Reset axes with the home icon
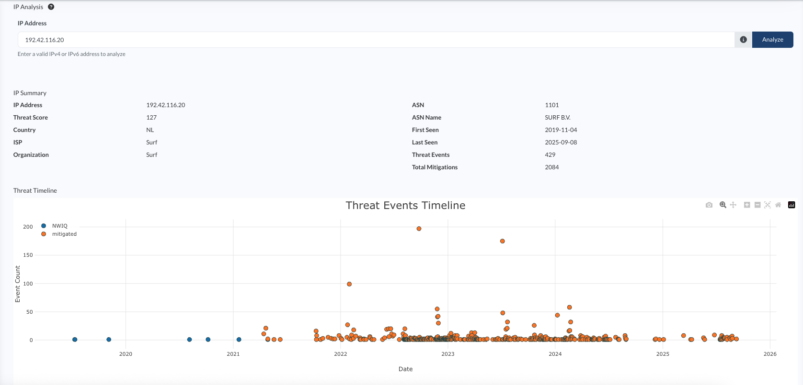The height and width of the screenshot is (385, 803). click(x=778, y=205)
